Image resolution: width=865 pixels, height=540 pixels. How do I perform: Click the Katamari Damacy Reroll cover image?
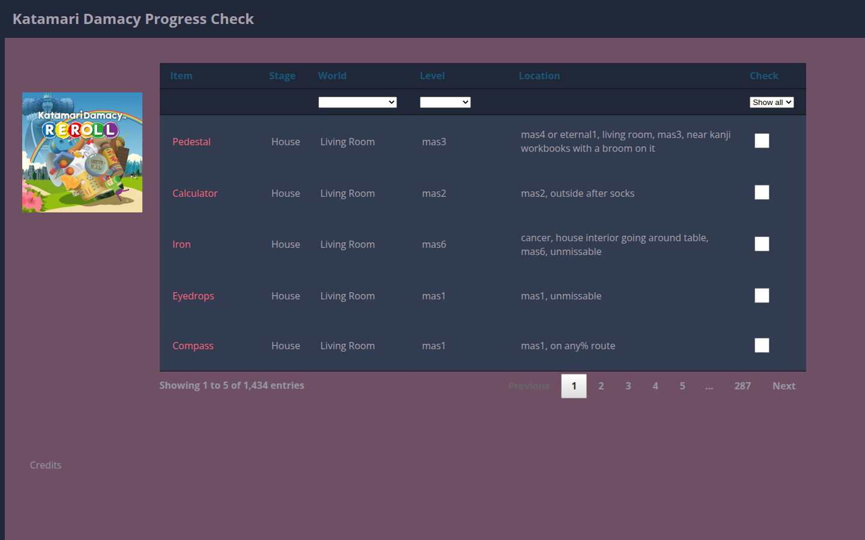coord(82,152)
